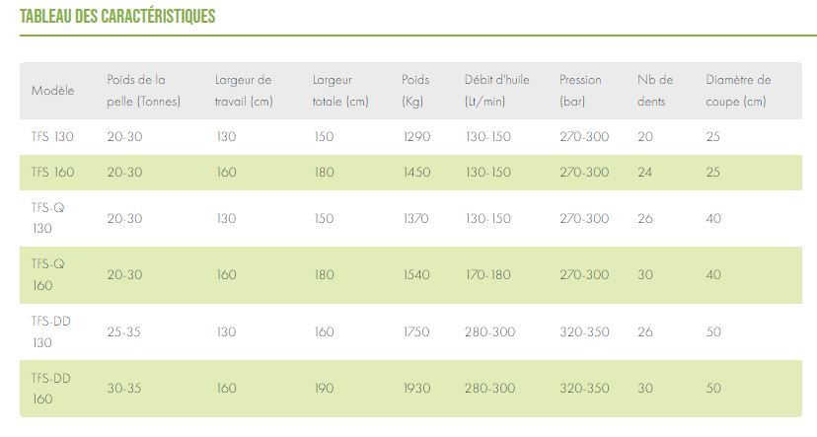Select the Poids (Kg) column header
The height and width of the screenshot is (437, 817).
(415, 91)
